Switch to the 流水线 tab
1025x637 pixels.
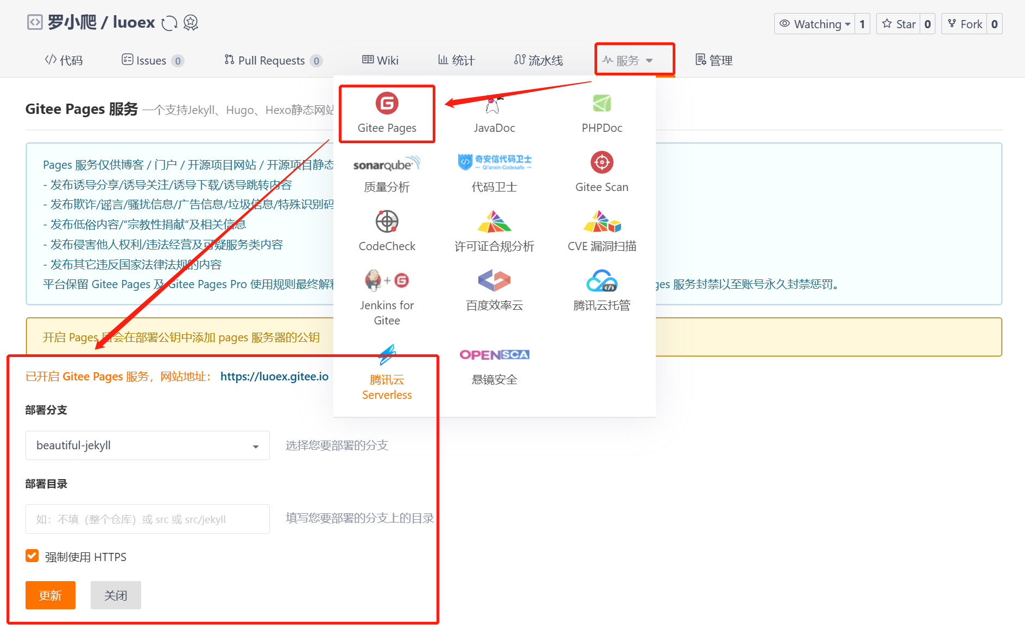coord(539,60)
